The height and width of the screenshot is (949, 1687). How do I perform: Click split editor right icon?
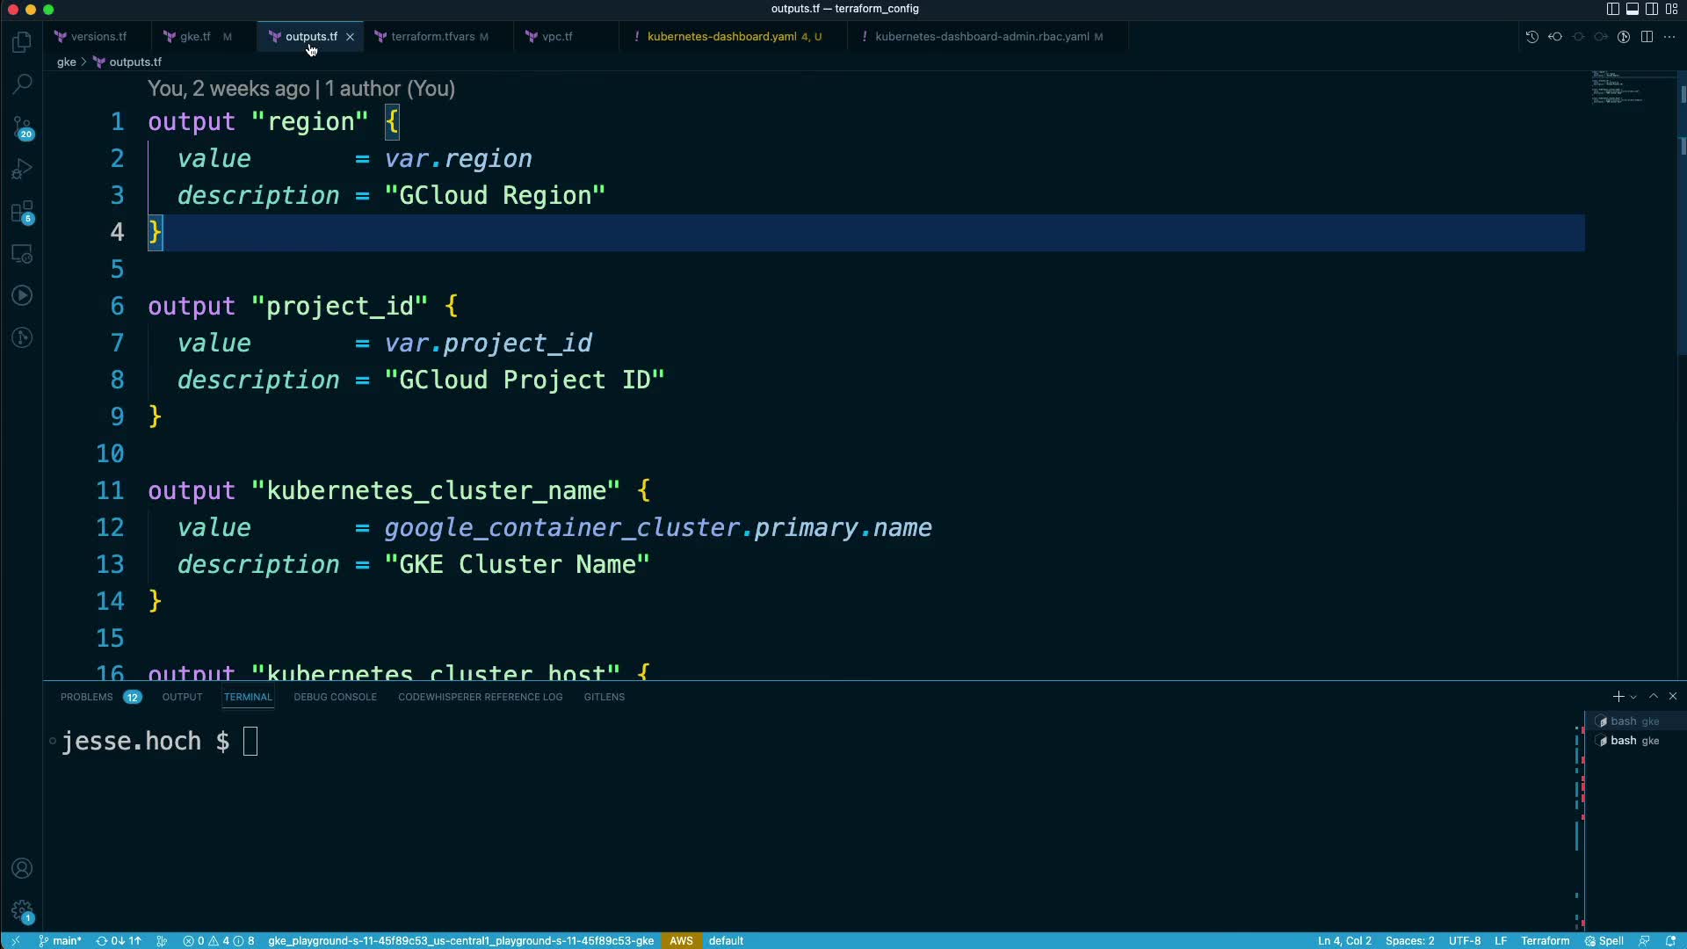(1647, 37)
